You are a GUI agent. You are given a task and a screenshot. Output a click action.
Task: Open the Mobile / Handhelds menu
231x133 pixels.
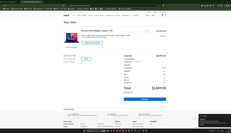[x=82, y=15]
